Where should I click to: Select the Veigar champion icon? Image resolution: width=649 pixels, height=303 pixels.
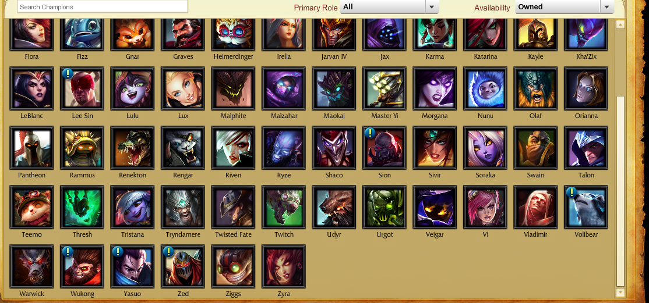point(435,207)
